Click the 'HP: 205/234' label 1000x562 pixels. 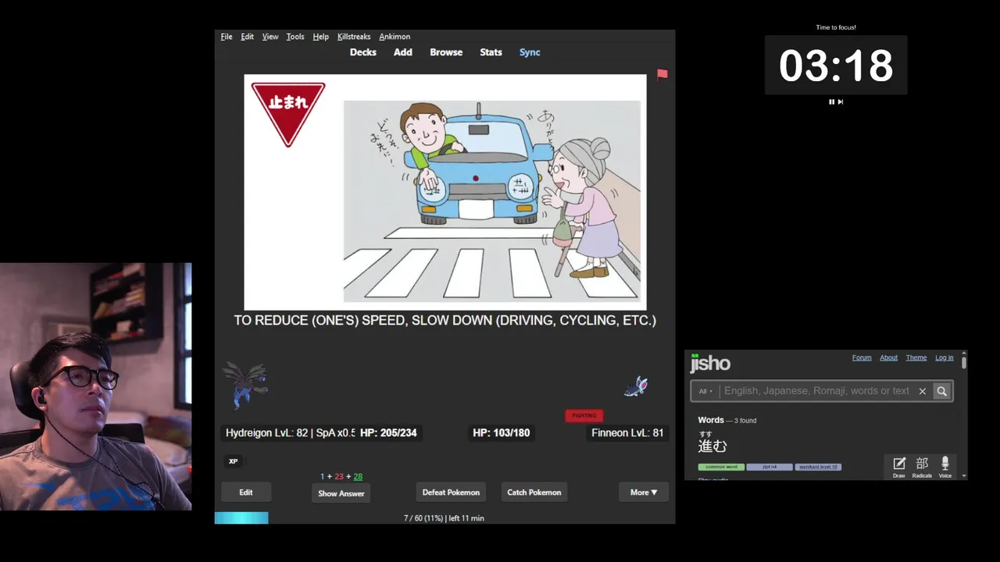tap(388, 432)
